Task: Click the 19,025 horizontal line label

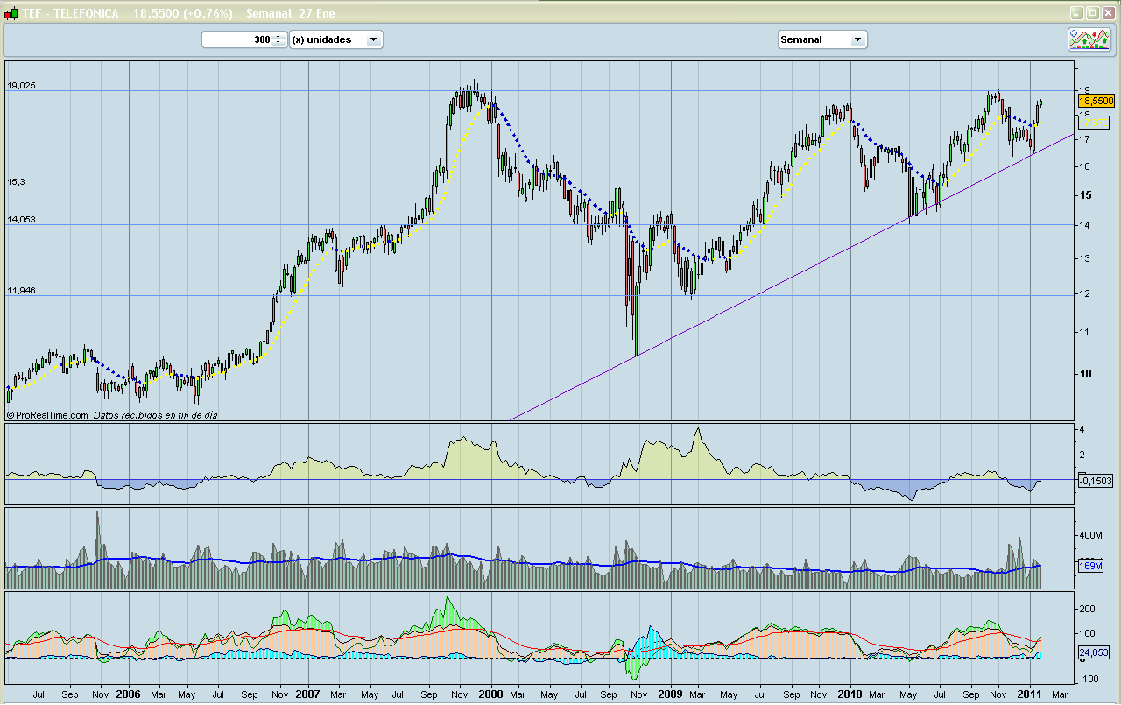Action: [21, 86]
